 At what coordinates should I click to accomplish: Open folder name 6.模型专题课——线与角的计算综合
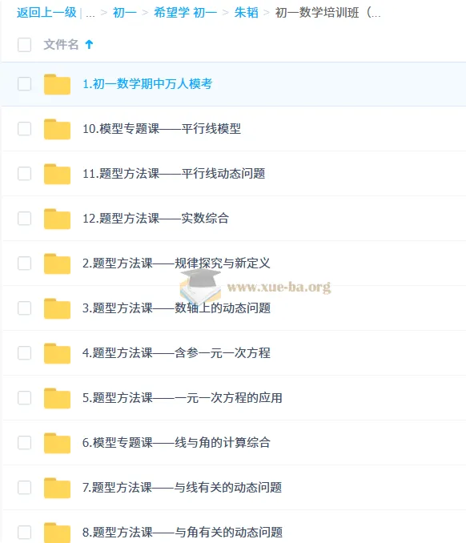(x=177, y=443)
